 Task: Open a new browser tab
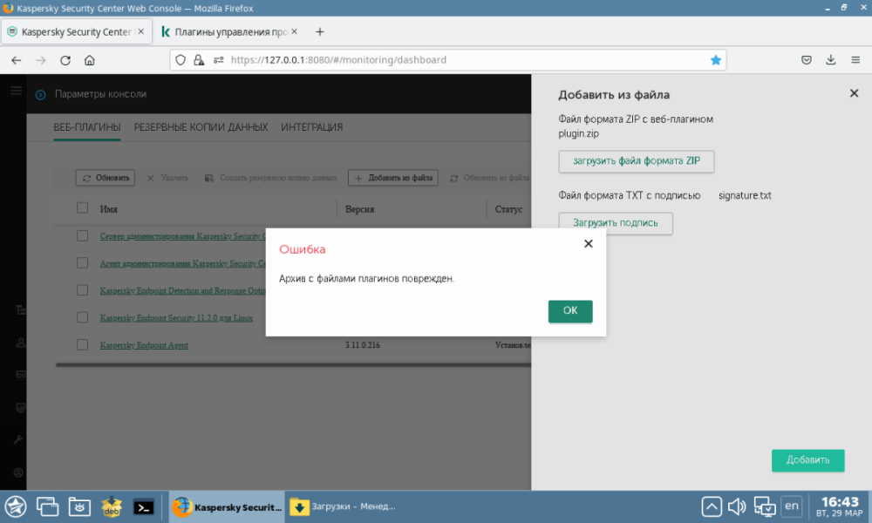click(x=320, y=31)
